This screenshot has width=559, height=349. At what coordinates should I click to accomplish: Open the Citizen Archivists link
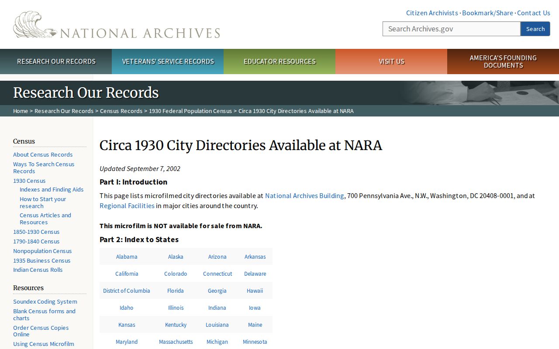(432, 13)
